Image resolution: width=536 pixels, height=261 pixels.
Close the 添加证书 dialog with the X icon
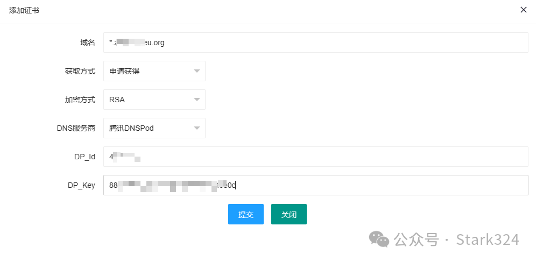pos(523,10)
